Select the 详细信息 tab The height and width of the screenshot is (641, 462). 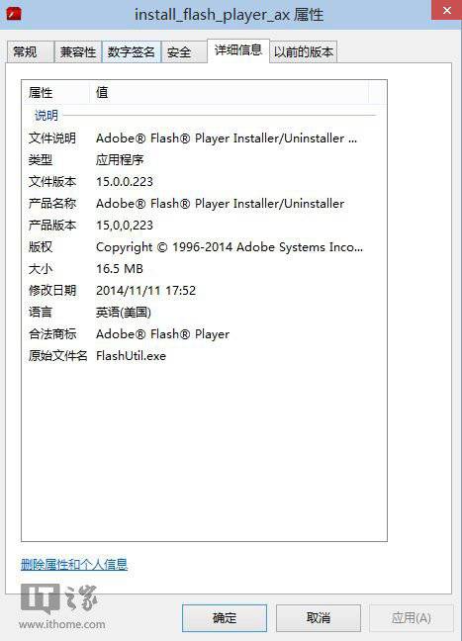[238, 50]
